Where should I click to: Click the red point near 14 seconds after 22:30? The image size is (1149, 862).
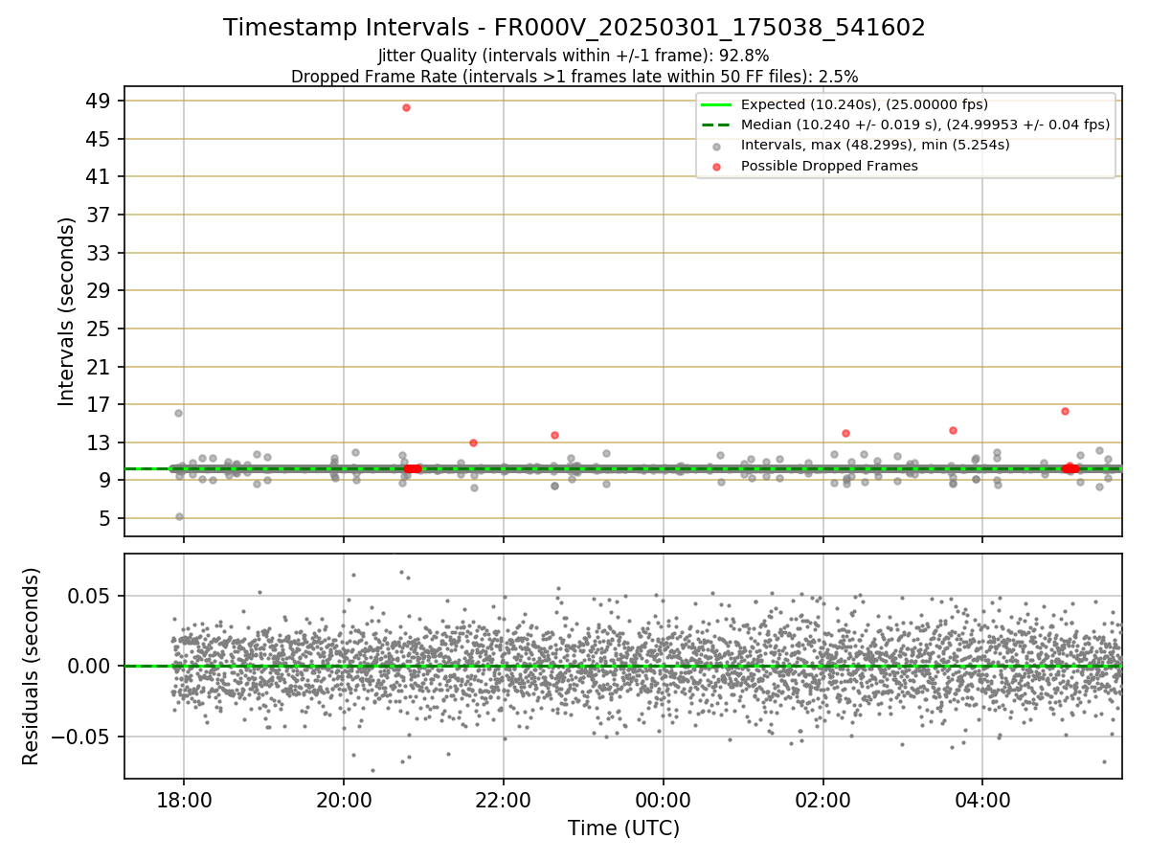(x=554, y=435)
